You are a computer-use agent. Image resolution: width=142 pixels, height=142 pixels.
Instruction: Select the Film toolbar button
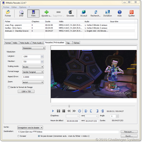point(33,14)
